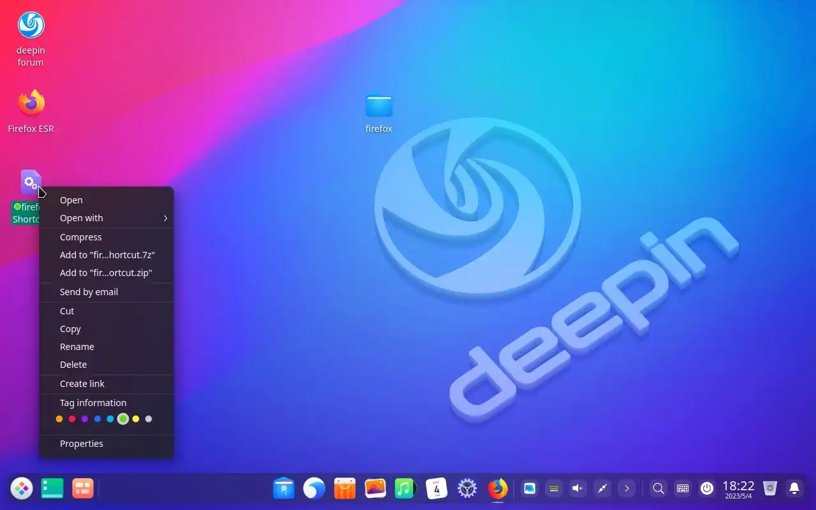Open Properties from the context menu
Viewport: 816px width, 510px height.
(106, 444)
